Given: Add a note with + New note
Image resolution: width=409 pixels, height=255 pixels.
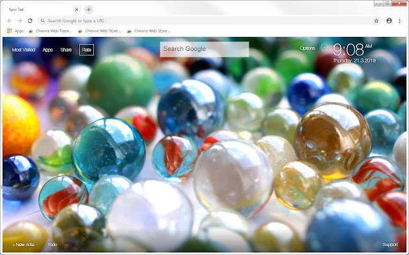Looking at the screenshot, I should click(23, 244).
